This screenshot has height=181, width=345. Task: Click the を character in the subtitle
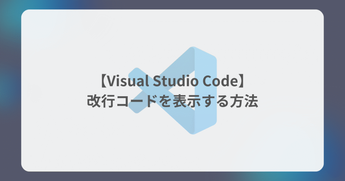click(x=165, y=101)
